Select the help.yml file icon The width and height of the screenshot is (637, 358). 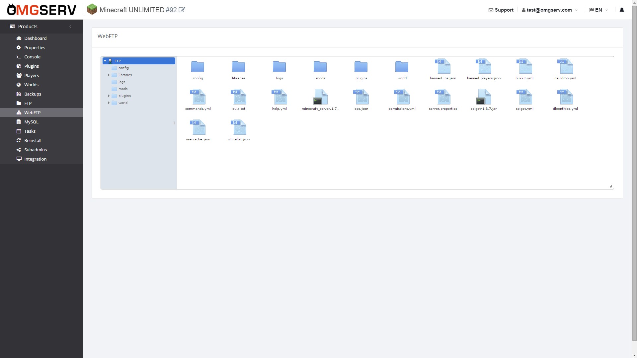[279, 97]
